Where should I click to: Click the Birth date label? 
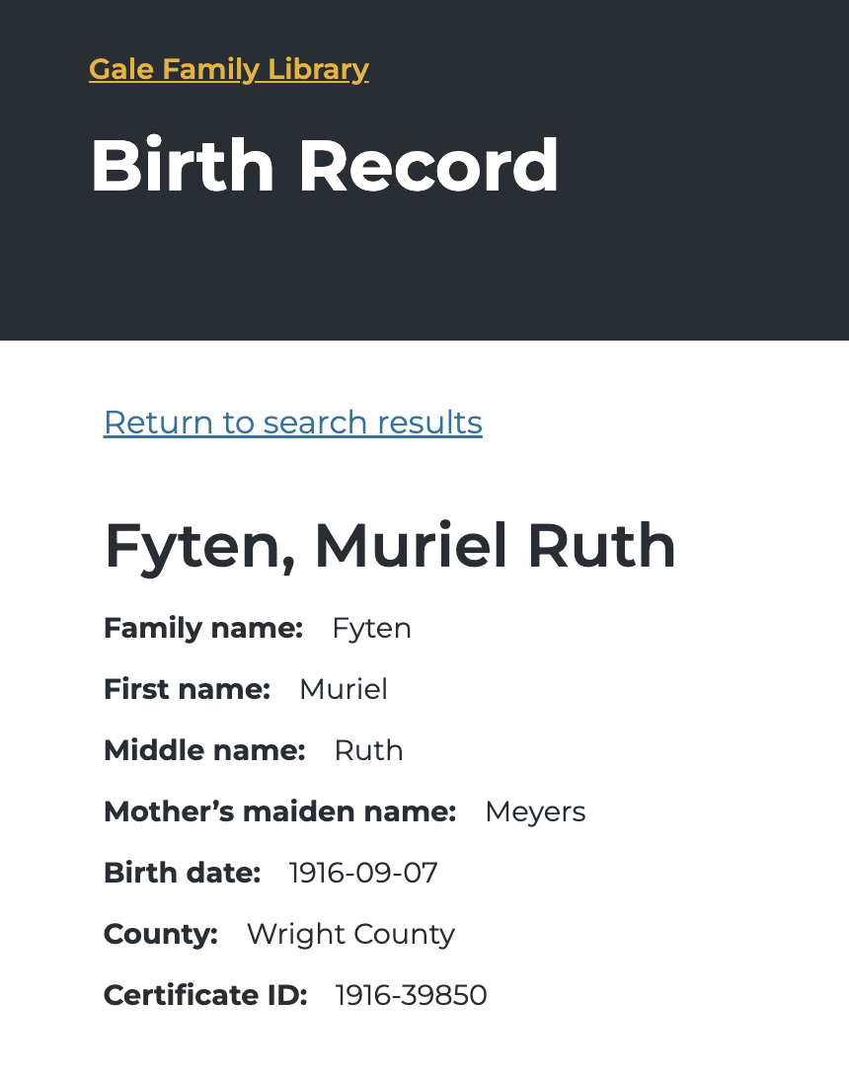(182, 873)
